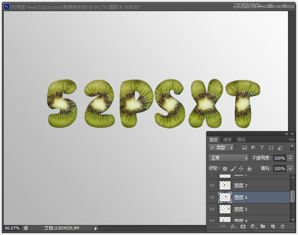Hide layer 图层 6 via eye icon
Screen dimensions: 298x235
tap(212, 197)
